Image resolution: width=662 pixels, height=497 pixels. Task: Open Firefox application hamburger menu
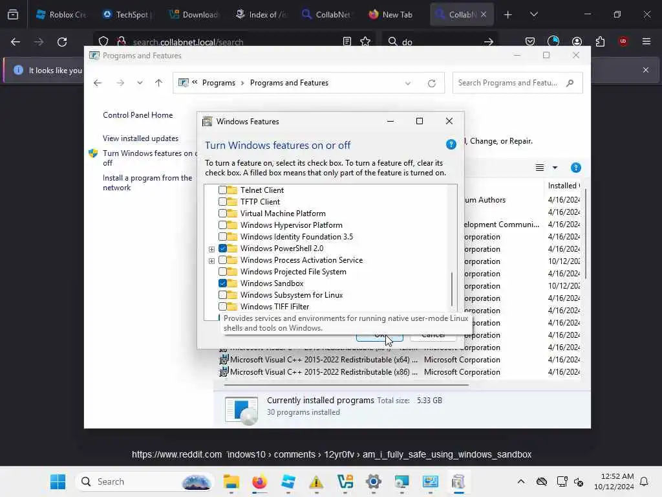(646, 41)
